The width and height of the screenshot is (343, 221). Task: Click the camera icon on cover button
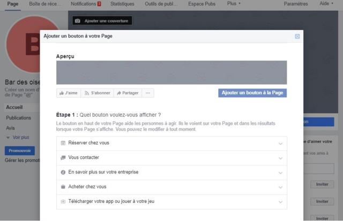click(x=77, y=21)
